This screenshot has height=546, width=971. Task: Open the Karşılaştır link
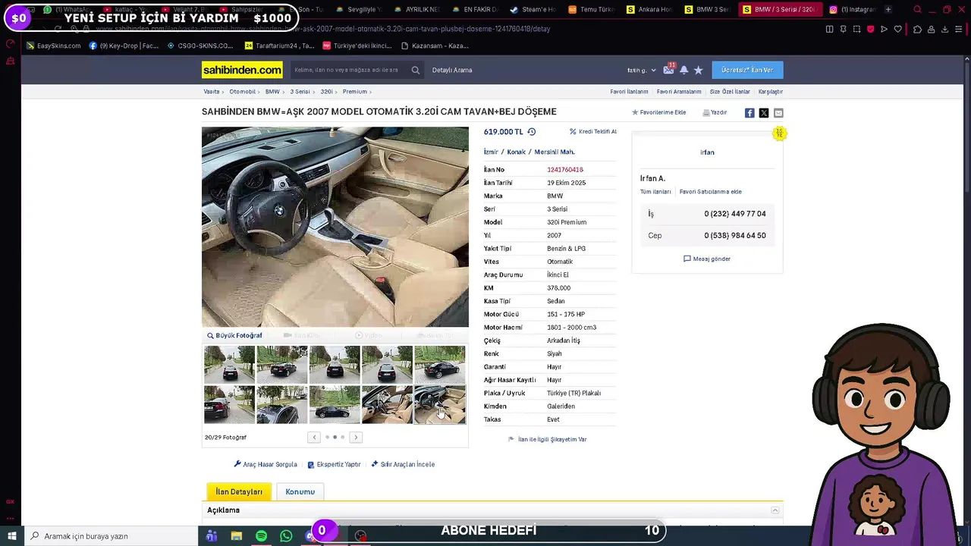coord(771,92)
